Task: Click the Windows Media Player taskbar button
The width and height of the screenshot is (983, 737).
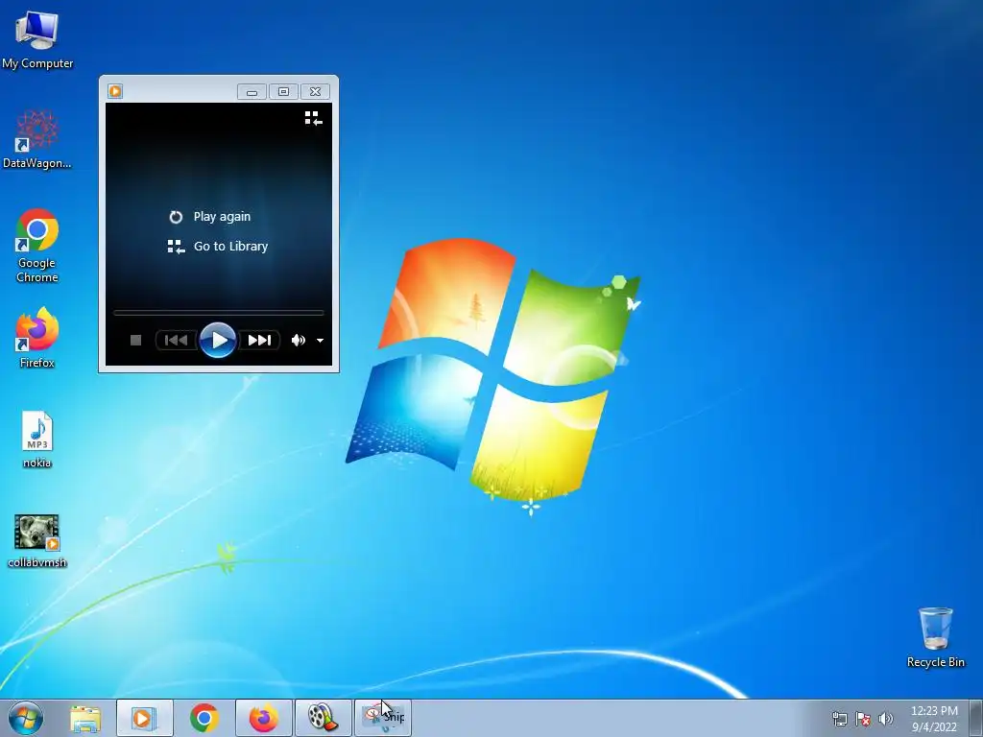Action: tap(144, 718)
